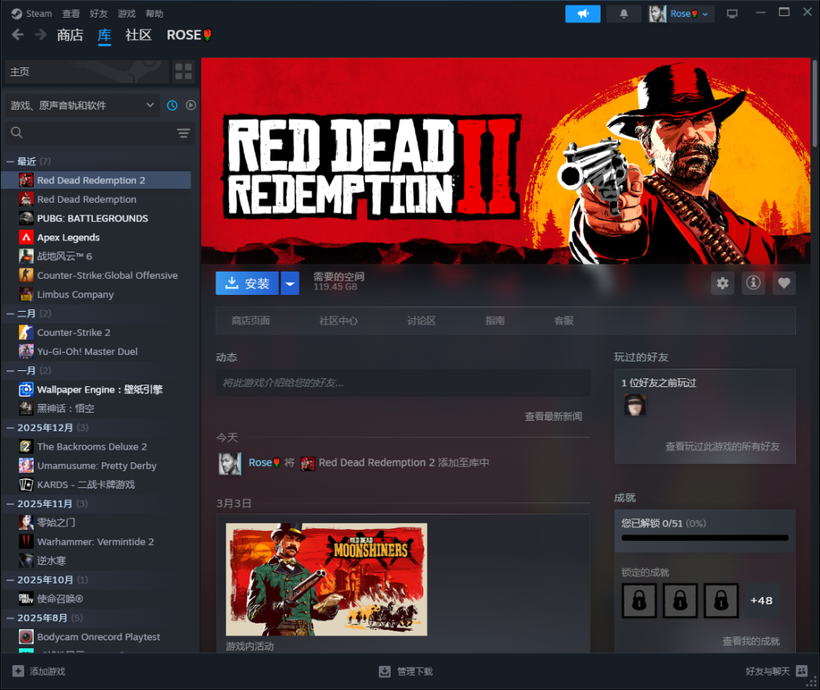820x690 pixels.
Task: Click the announcements megaphone icon
Action: [582, 14]
